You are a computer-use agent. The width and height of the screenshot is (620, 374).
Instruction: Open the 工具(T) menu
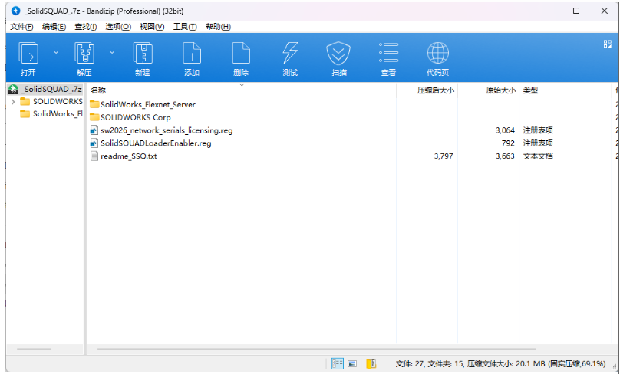pos(185,27)
